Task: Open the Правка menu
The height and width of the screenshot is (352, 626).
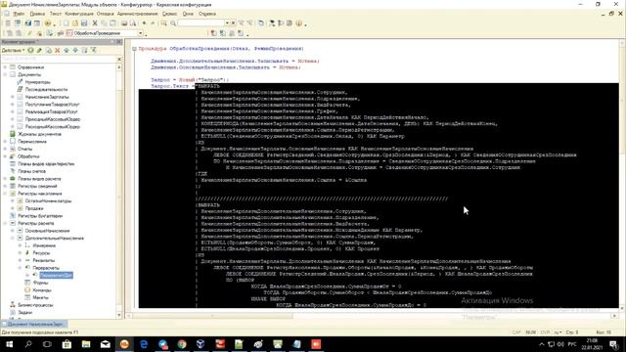Action: [37, 14]
